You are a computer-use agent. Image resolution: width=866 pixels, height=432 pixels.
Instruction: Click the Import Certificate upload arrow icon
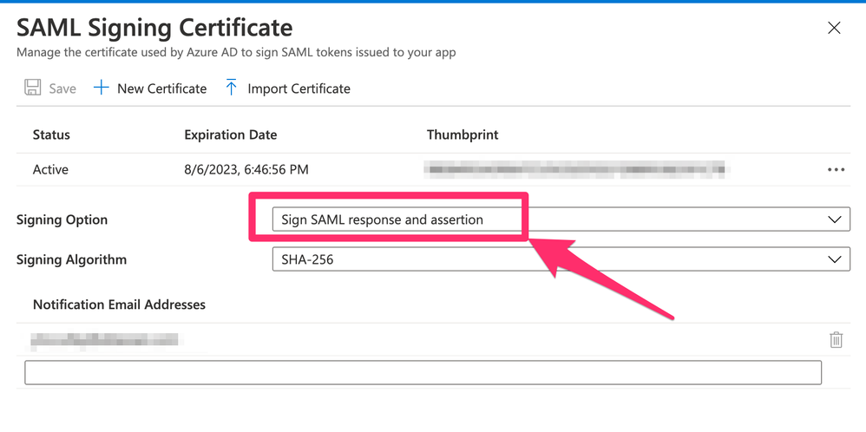(232, 88)
